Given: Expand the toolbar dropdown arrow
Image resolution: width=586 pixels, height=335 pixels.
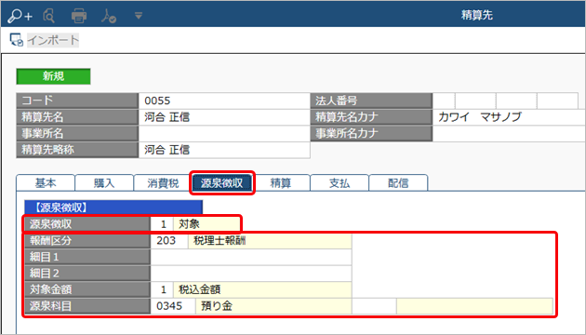Looking at the screenshot, I should (x=139, y=16).
